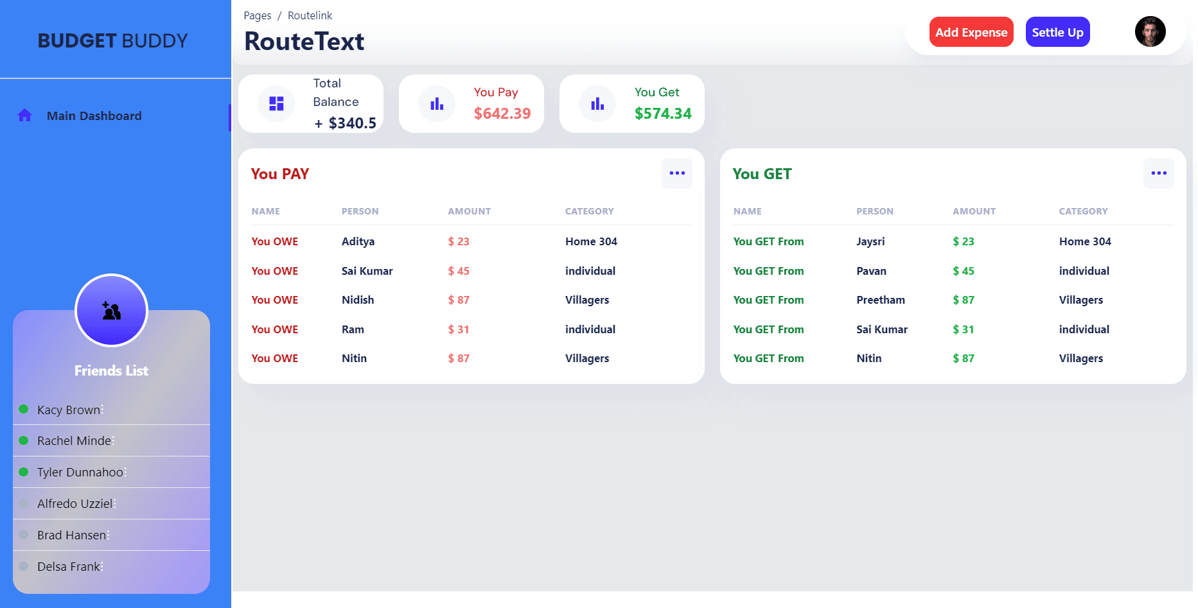Click the AMOUNT header in You PAY table

(x=470, y=211)
